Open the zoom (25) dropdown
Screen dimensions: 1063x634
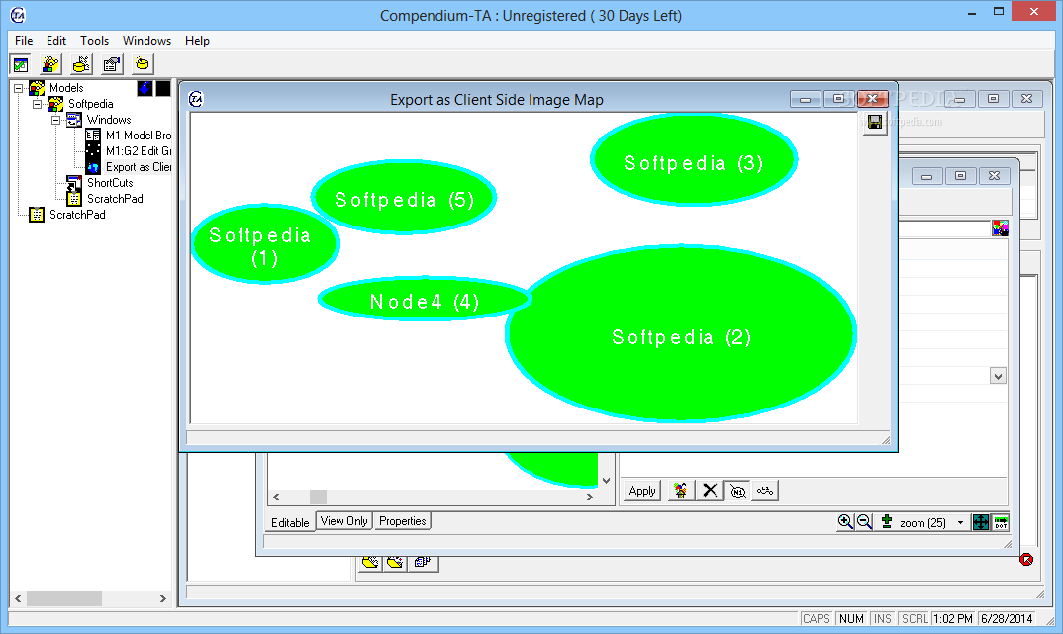[960, 523]
